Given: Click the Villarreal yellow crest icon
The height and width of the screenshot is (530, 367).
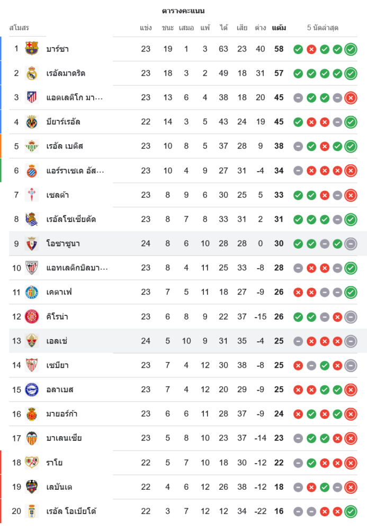Looking at the screenshot, I should click(x=32, y=122).
